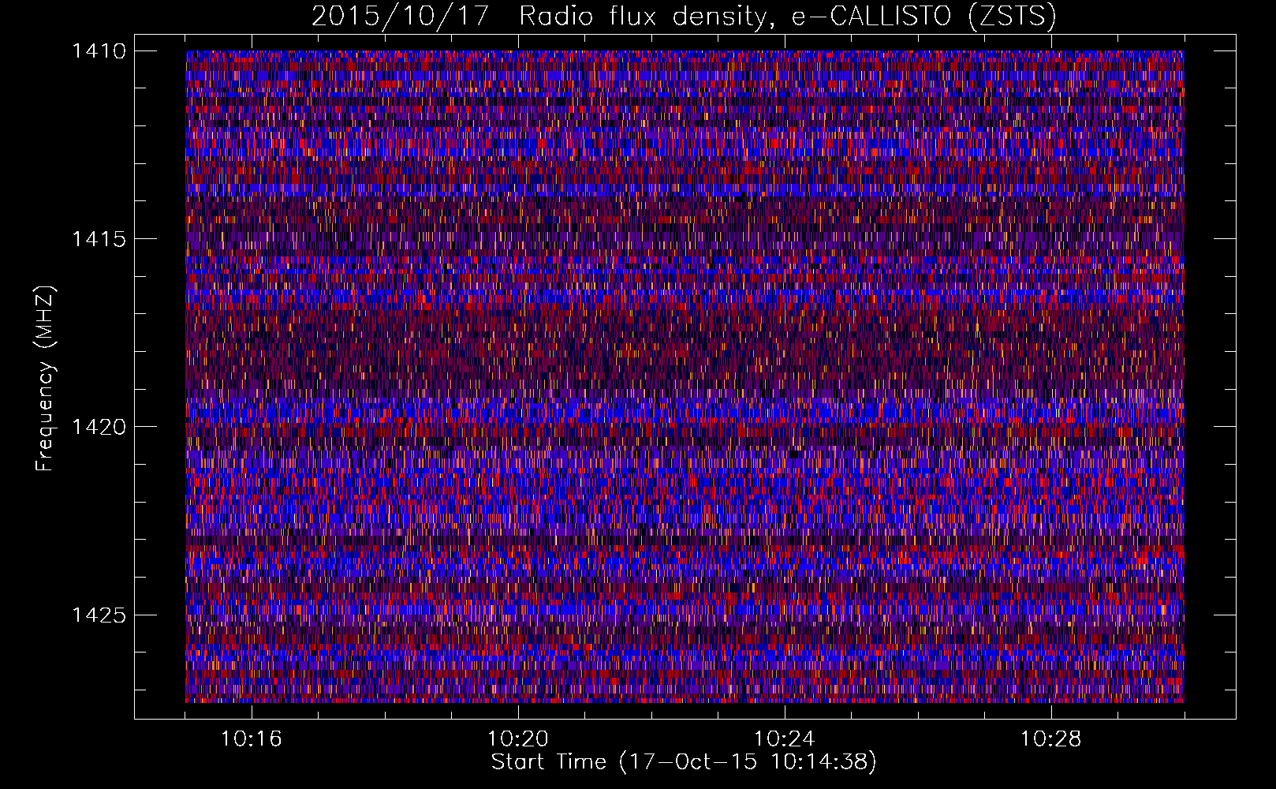Click the '1410' frequency tick label
The height and width of the screenshot is (789, 1276).
[99, 51]
